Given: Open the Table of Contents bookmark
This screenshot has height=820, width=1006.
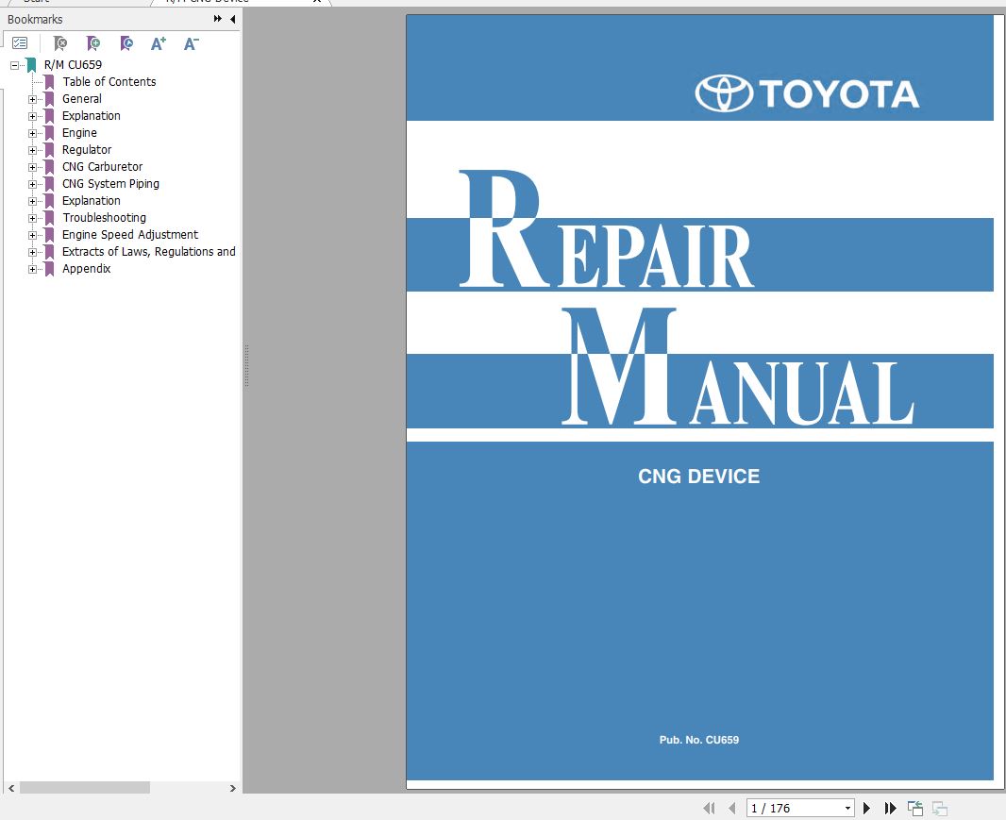Looking at the screenshot, I should click(109, 81).
